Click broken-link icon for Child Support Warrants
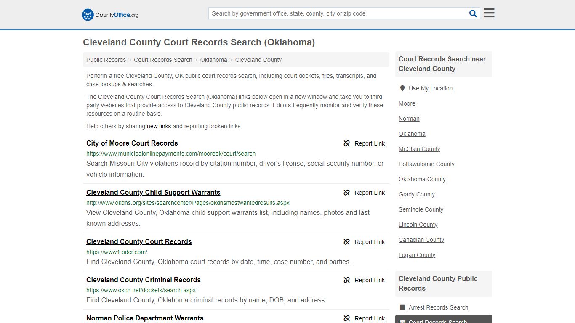This screenshot has width=575, height=323. click(347, 193)
